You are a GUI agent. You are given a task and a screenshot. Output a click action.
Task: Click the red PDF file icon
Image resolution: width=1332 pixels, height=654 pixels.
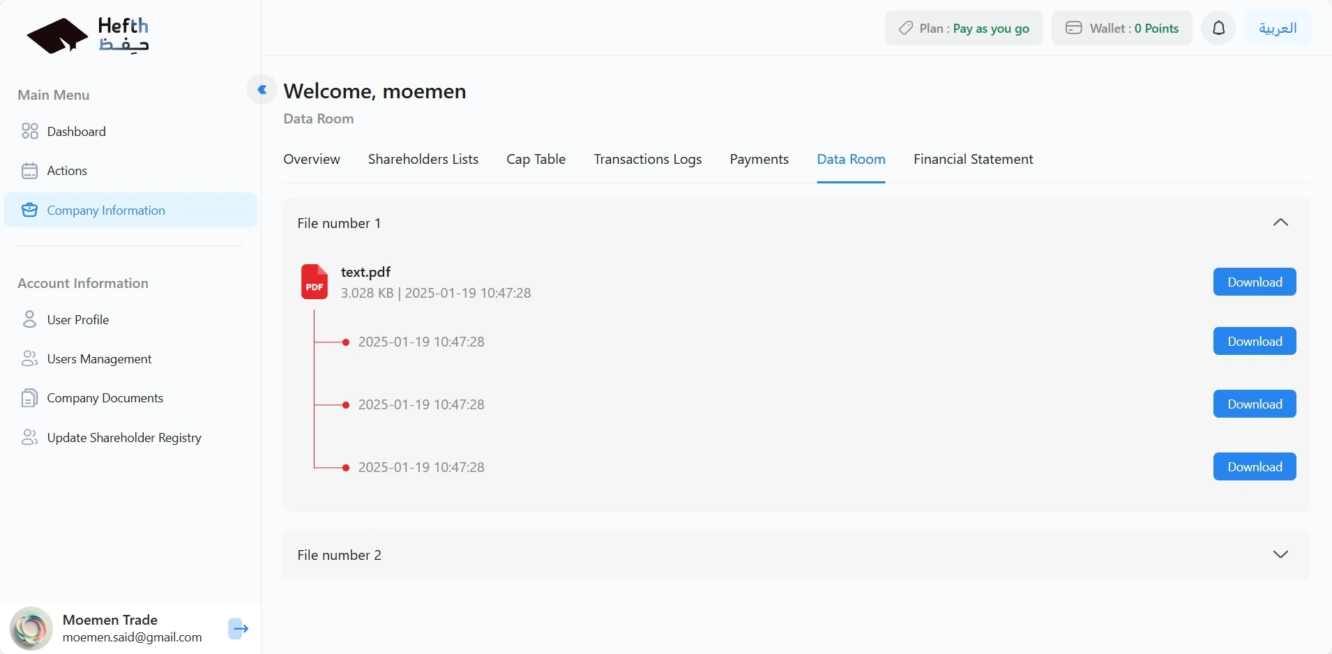pos(314,282)
